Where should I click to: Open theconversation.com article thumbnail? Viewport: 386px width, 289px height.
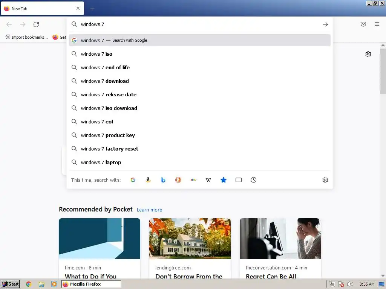pos(280,238)
